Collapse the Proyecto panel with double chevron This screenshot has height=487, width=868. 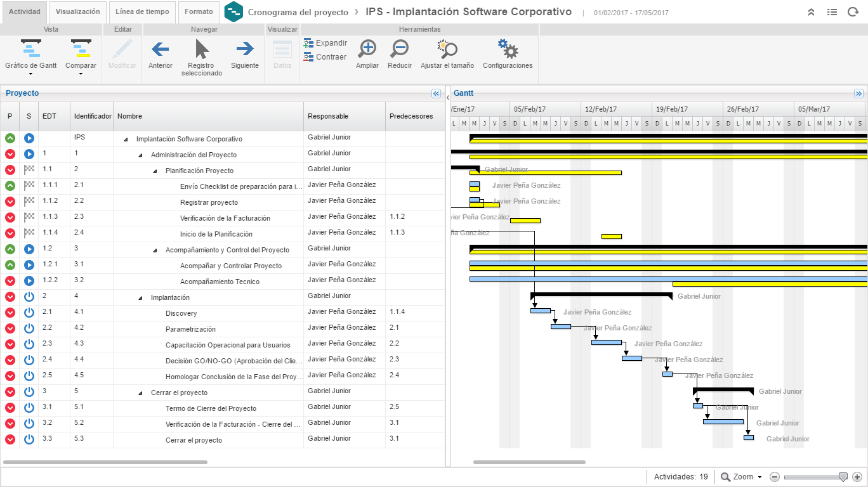436,93
